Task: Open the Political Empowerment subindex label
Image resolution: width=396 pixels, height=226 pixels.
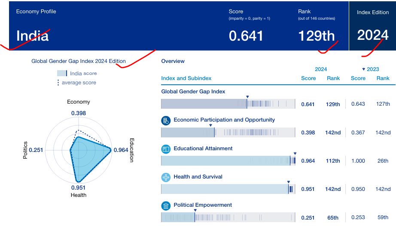Action: 203,205
